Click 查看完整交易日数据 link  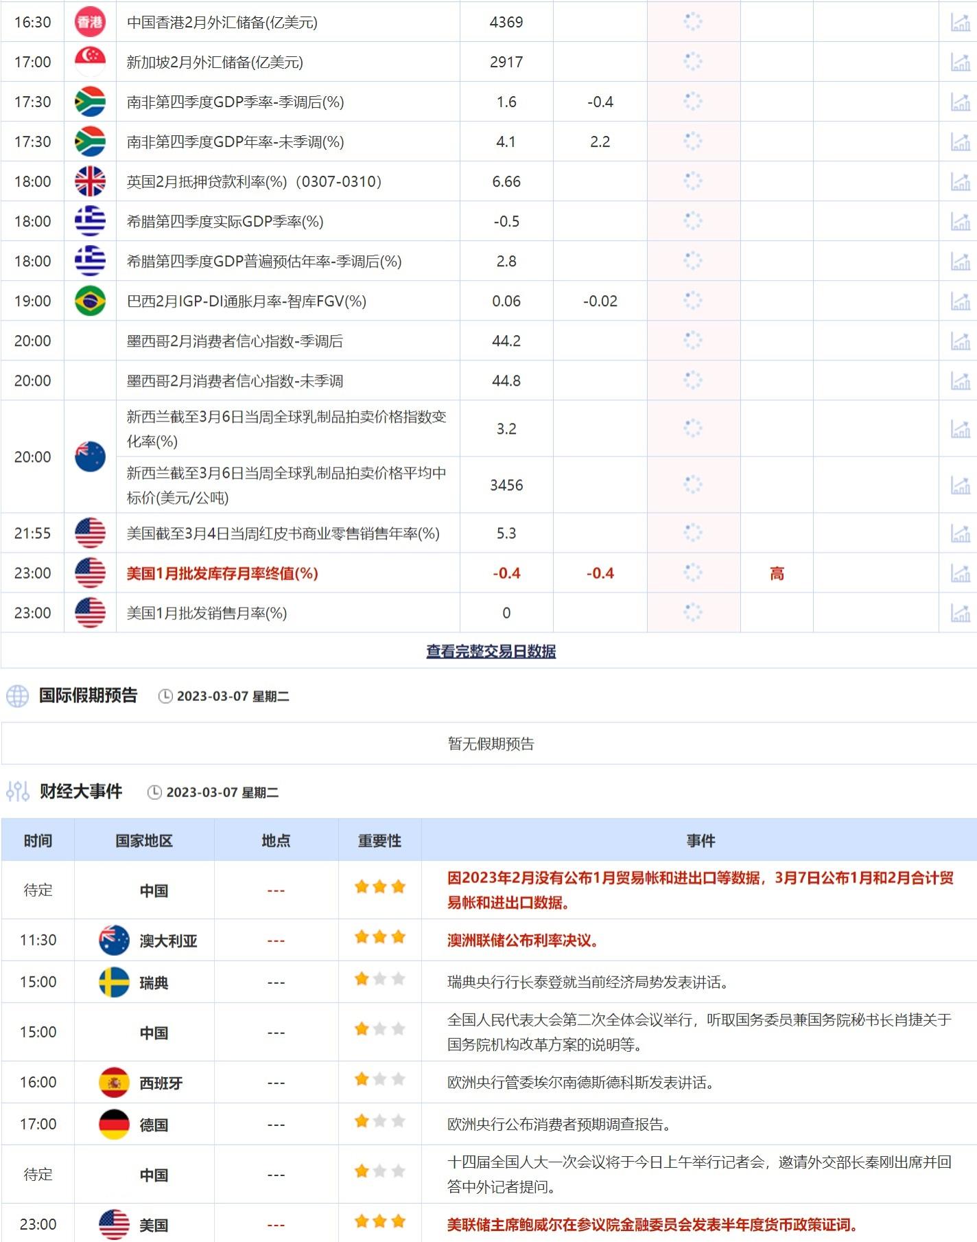pos(491,651)
